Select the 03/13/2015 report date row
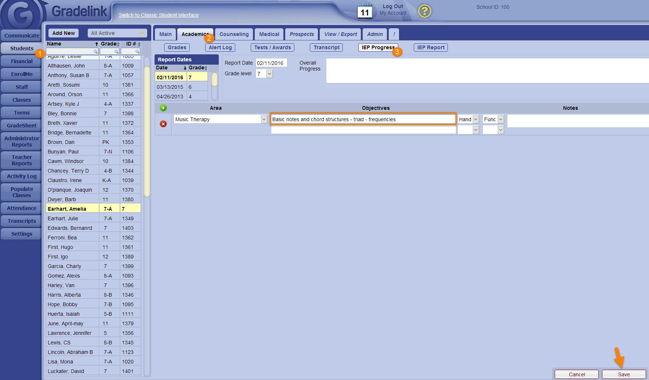The height and width of the screenshot is (380, 649). click(x=170, y=87)
